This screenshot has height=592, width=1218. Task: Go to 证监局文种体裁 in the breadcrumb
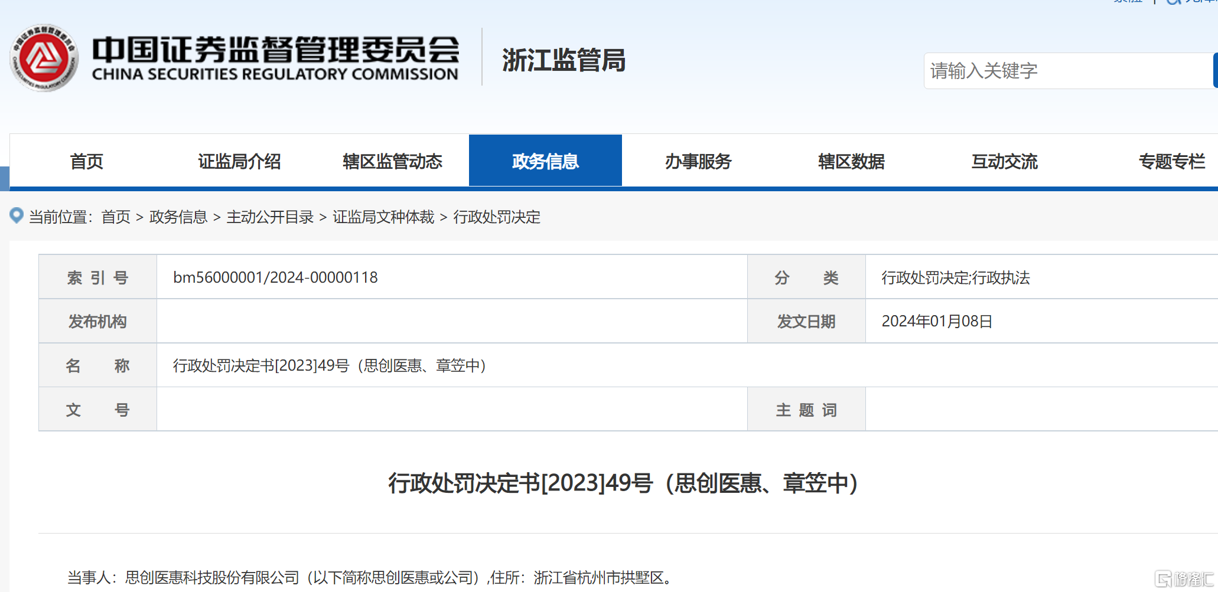[383, 217]
